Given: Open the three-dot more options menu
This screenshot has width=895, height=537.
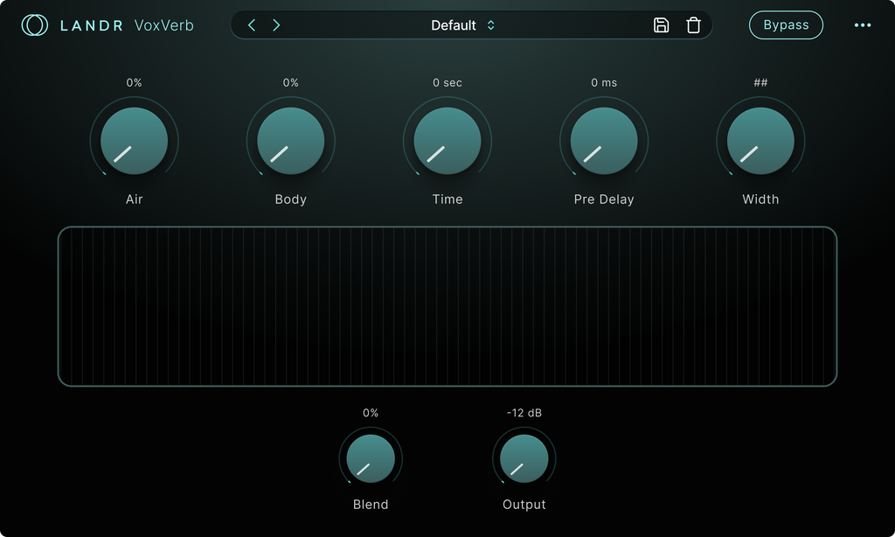Looking at the screenshot, I should 863,25.
